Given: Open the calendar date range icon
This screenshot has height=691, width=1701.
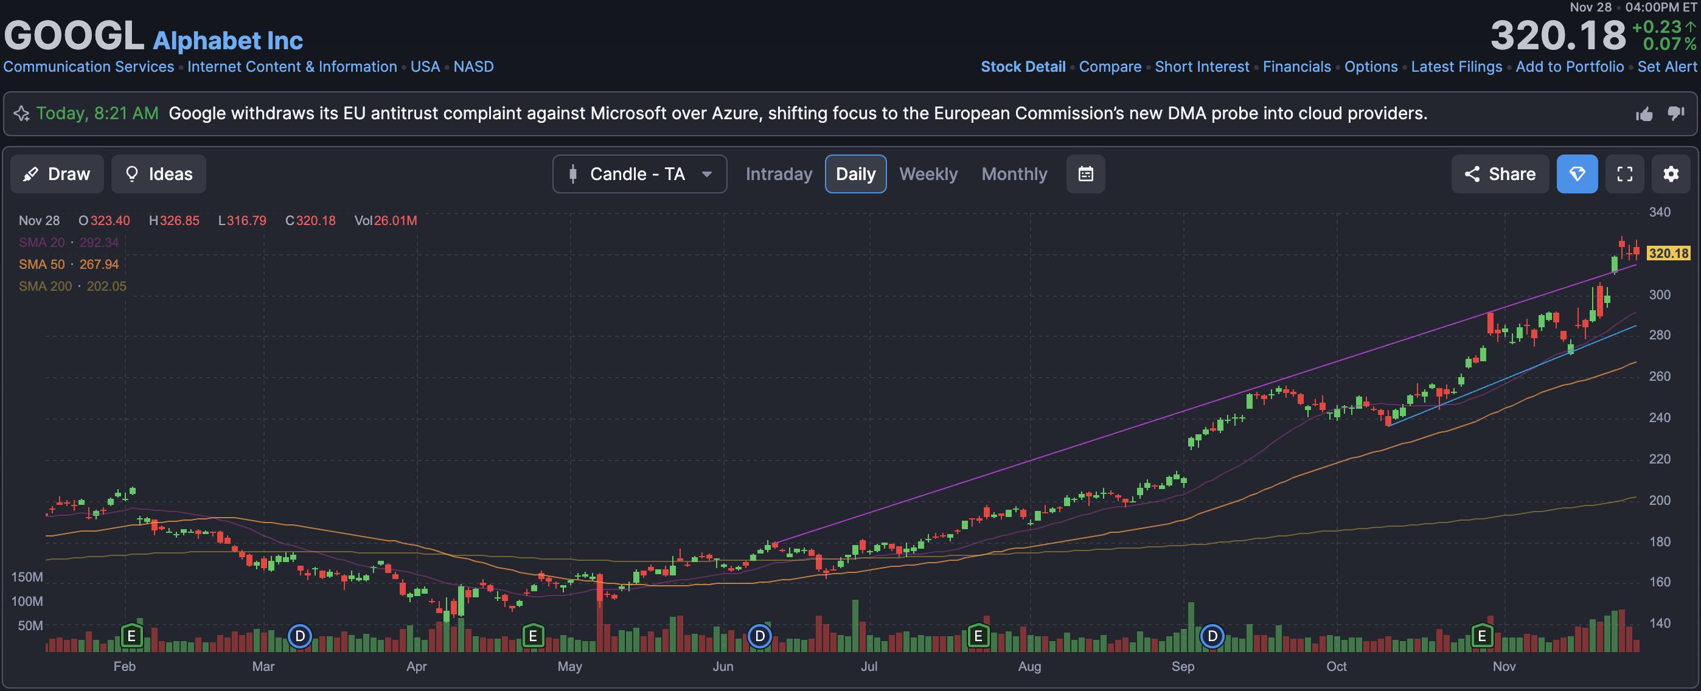Looking at the screenshot, I should [x=1085, y=174].
